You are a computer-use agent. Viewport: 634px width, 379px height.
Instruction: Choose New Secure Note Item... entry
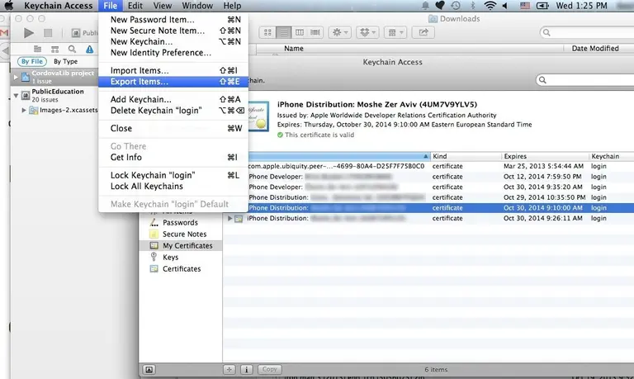173,31
